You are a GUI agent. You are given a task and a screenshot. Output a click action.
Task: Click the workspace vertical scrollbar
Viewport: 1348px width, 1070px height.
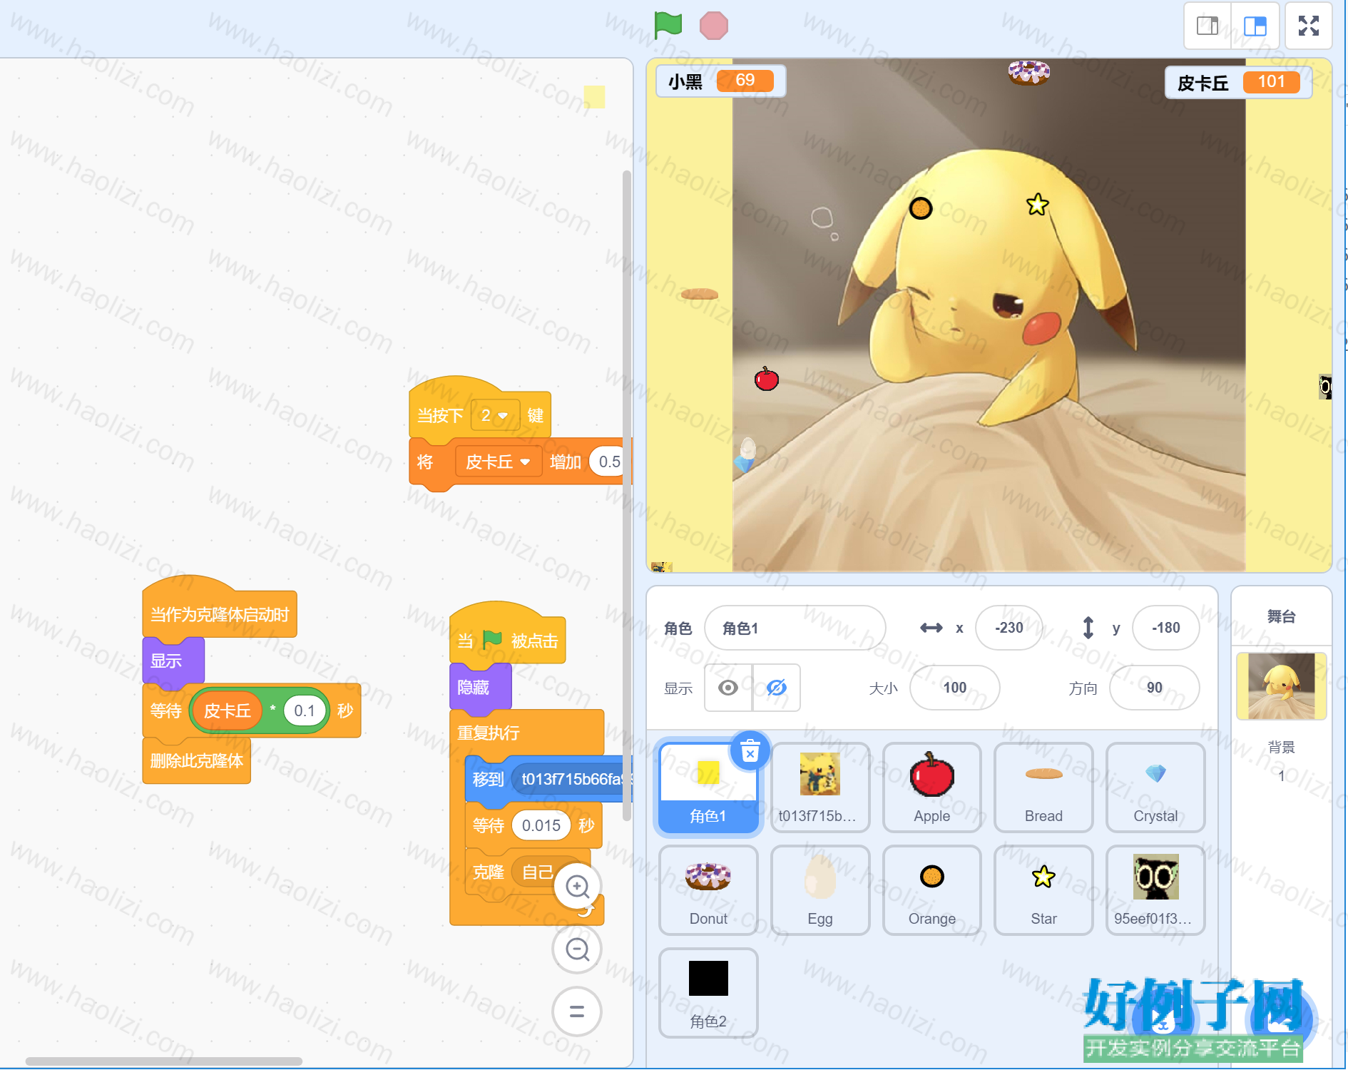[627, 496]
